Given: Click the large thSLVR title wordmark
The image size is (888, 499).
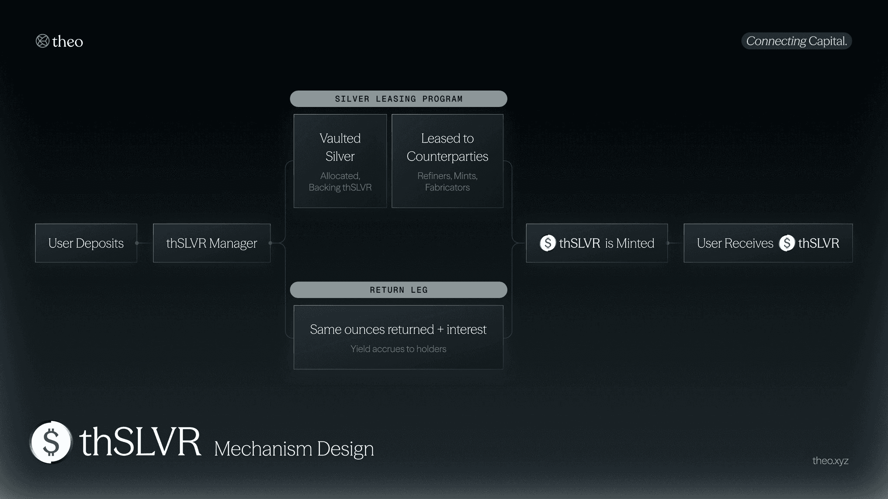Looking at the screenshot, I should pyautogui.click(x=140, y=441).
